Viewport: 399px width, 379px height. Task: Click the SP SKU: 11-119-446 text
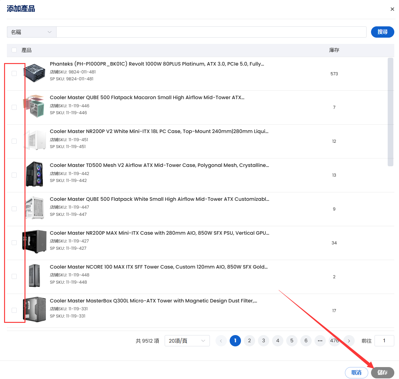click(x=68, y=113)
